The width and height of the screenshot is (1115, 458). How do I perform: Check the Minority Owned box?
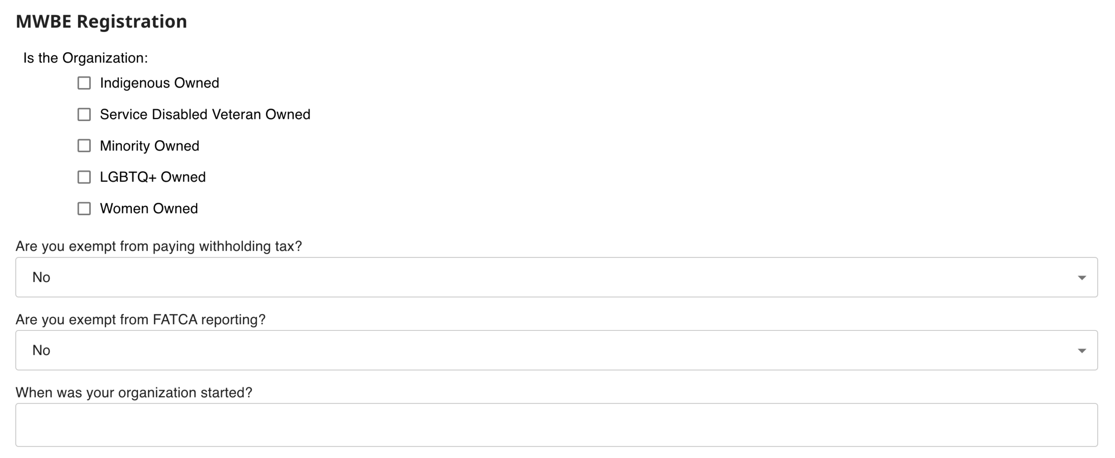pyautogui.click(x=84, y=146)
